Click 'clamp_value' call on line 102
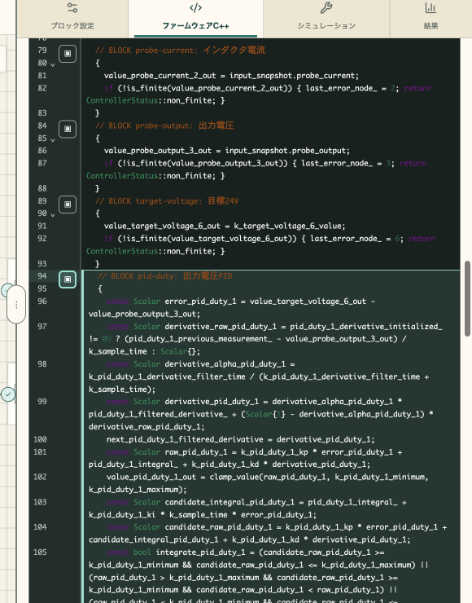The height and width of the screenshot is (603, 472). click(234, 478)
